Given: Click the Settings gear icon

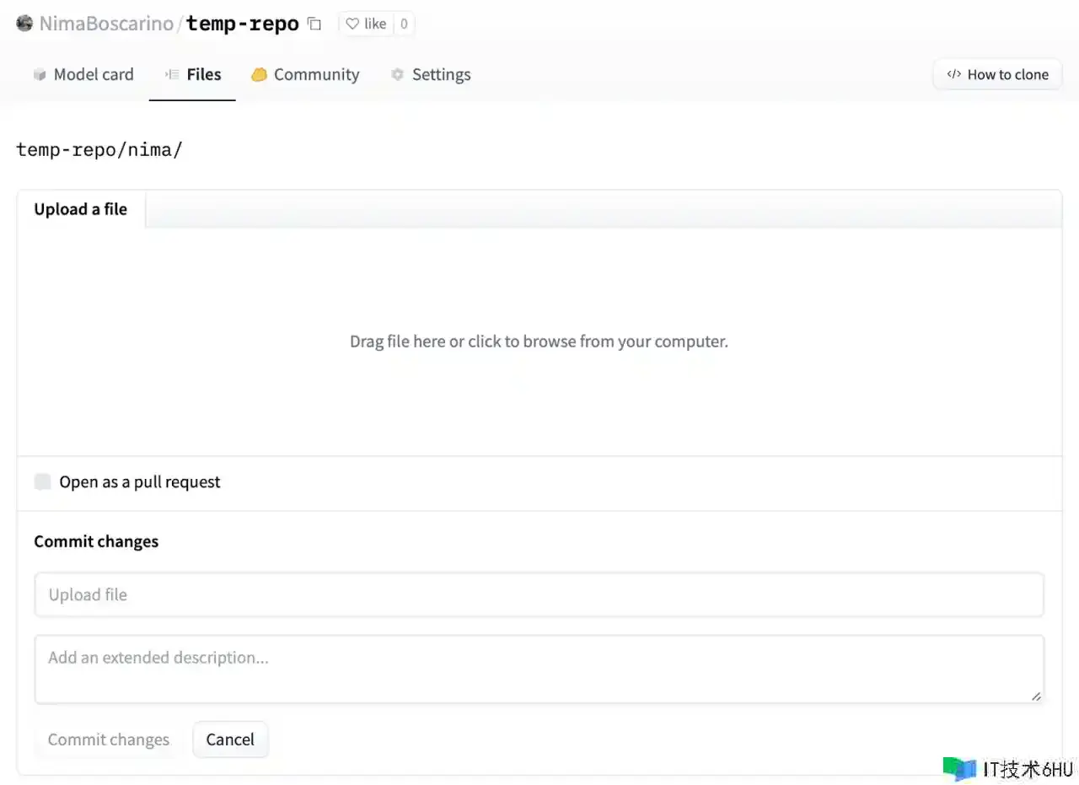Looking at the screenshot, I should click(x=398, y=74).
